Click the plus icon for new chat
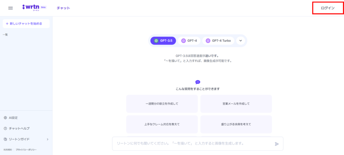The width and height of the screenshot is (344, 155). pos(7,24)
